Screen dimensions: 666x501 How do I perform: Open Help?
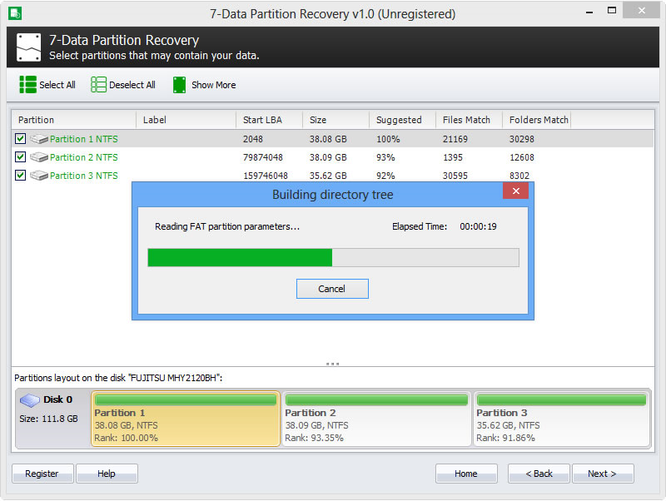pos(107,474)
